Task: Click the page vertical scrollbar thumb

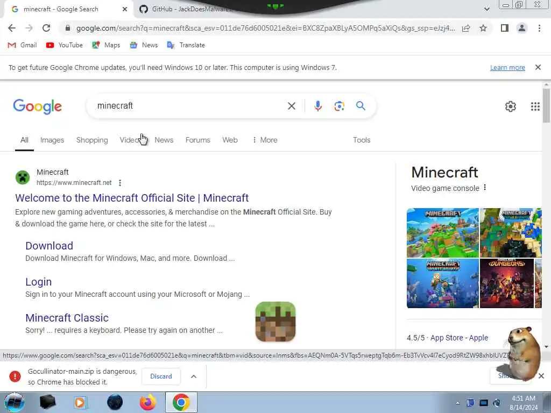Action: click(x=546, y=105)
